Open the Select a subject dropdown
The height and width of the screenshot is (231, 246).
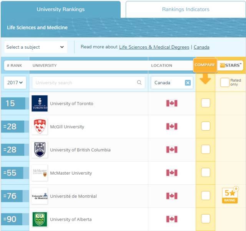pyautogui.click(x=36, y=47)
